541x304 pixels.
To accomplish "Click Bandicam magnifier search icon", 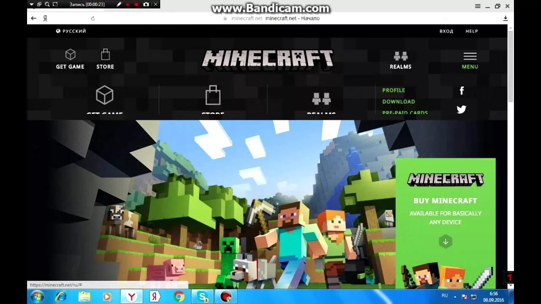I will (x=47, y=4).
